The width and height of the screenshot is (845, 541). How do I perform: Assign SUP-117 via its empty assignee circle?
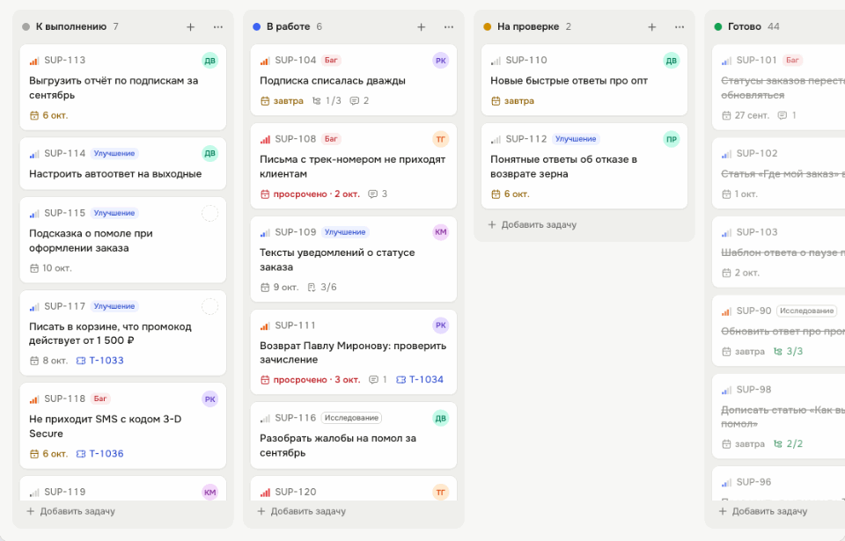click(x=209, y=307)
